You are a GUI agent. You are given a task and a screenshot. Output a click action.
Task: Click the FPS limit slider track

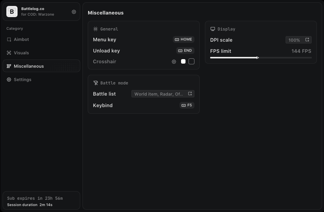(x=261, y=58)
